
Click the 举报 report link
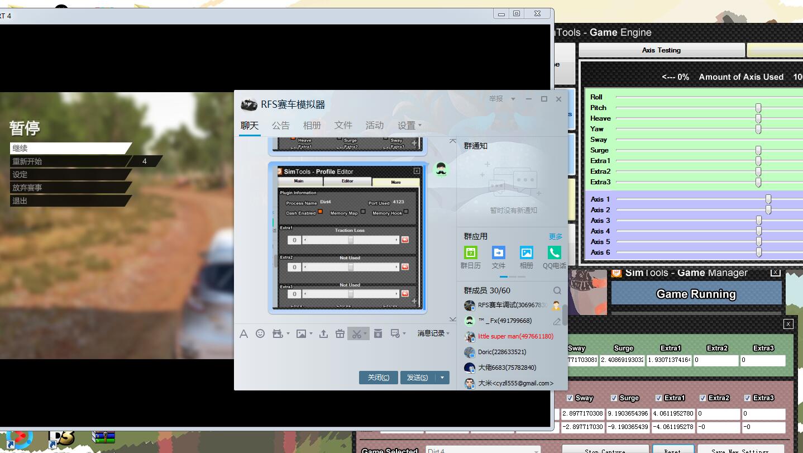tap(496, 99)
